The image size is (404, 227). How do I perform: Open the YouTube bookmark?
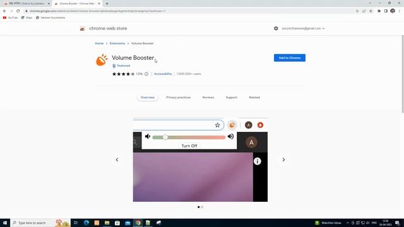tap(10, 18)
